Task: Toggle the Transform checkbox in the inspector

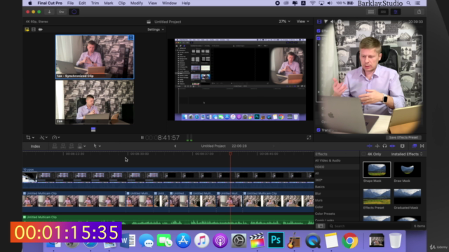Action: coord(319,130)
